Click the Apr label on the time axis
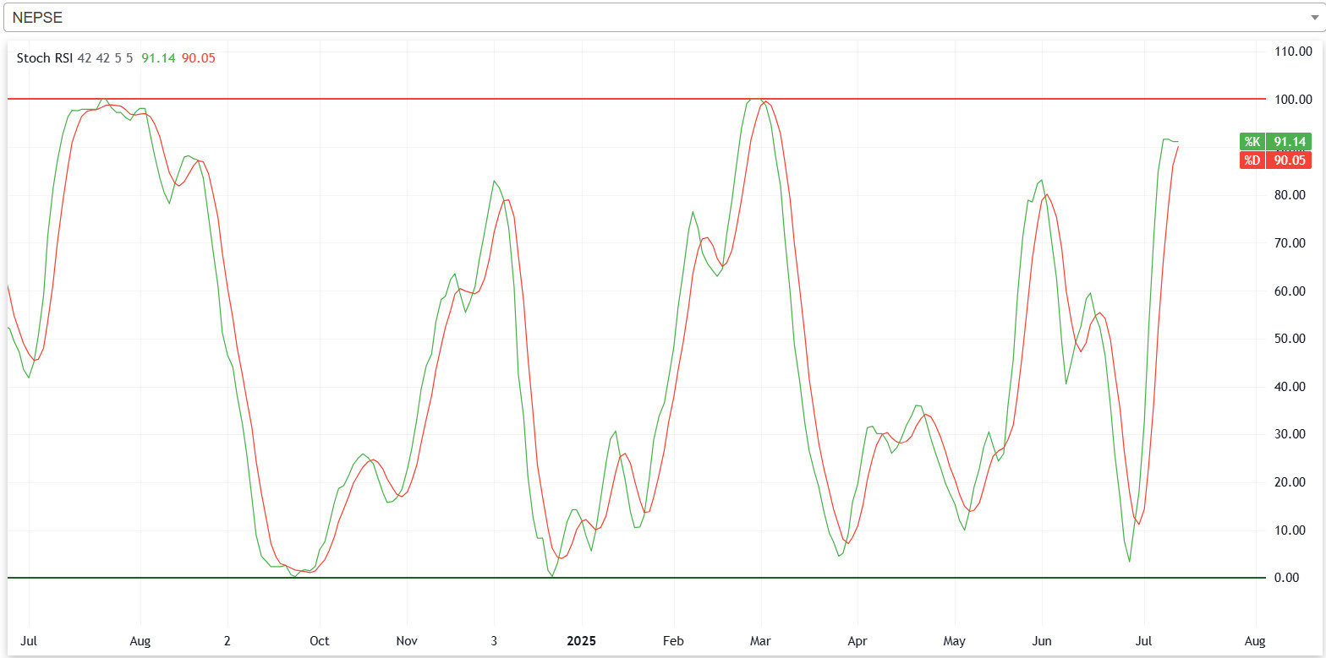Image resolution: width=1326 pixels, height=658 pixels. point(858,641)
